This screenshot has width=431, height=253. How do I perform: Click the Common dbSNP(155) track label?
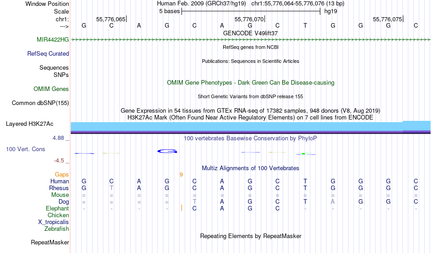(x=40, y=103)
